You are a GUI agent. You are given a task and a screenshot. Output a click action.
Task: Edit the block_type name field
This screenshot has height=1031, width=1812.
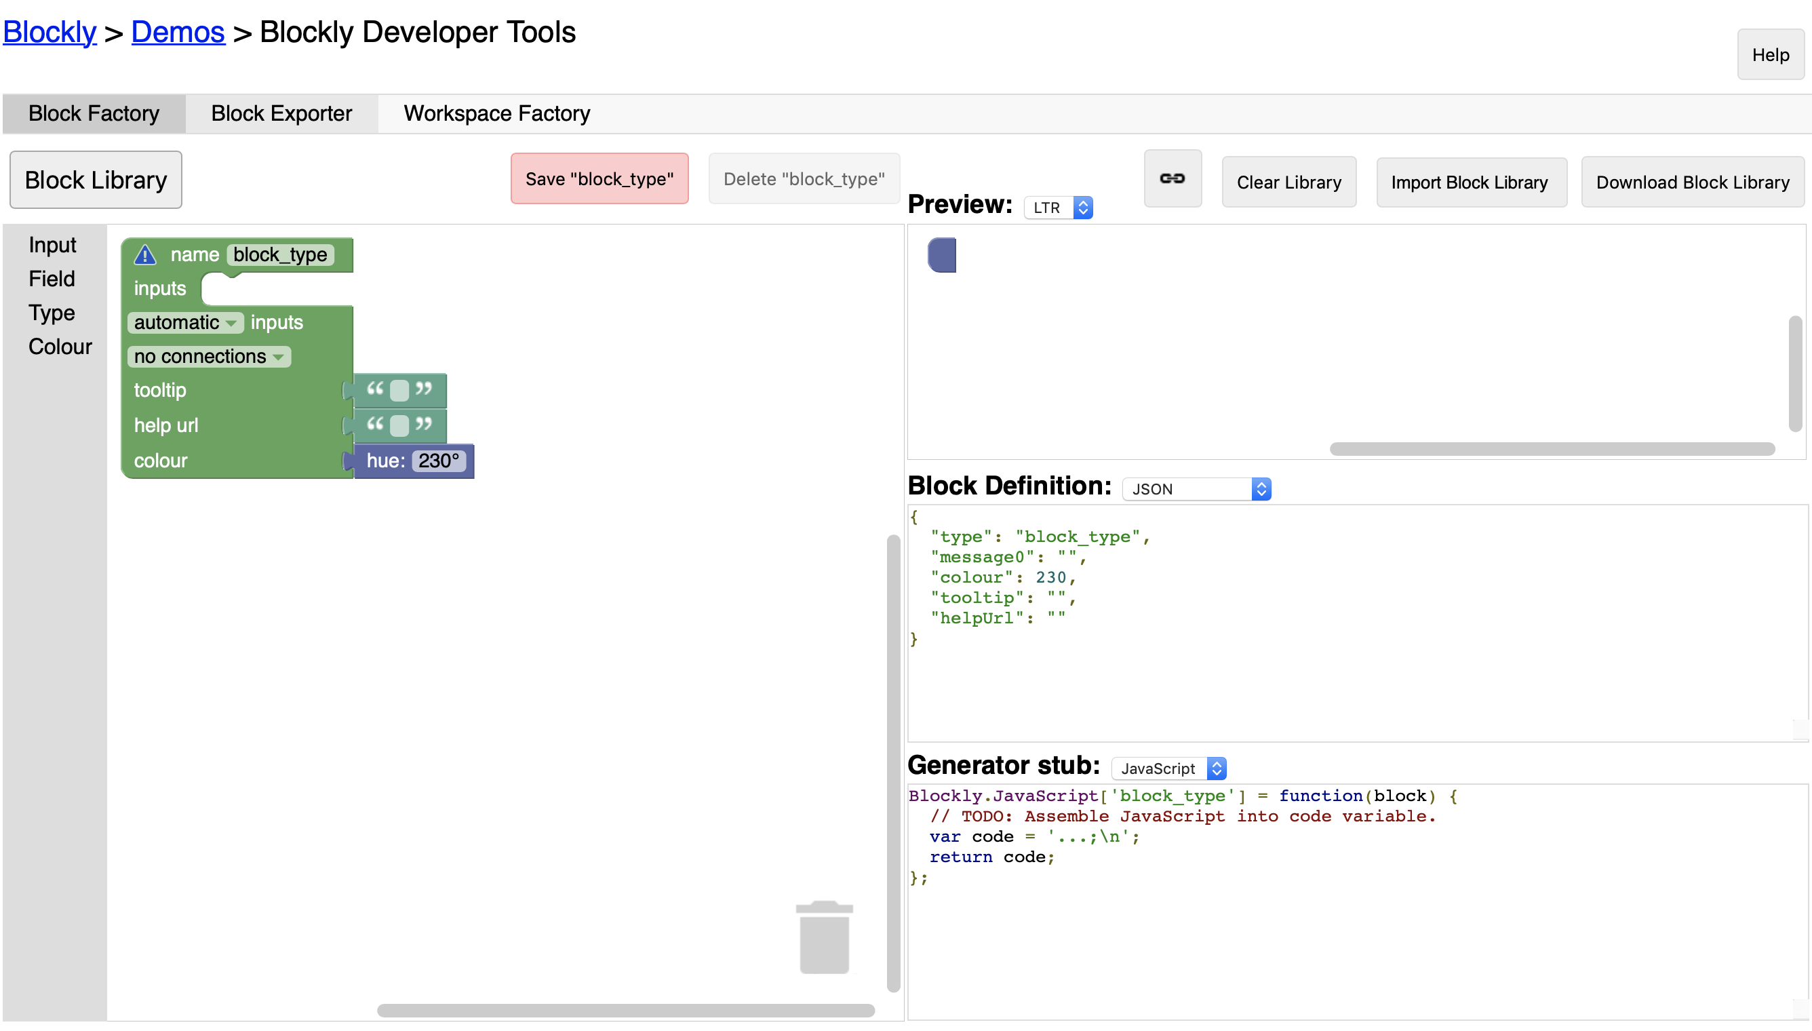pos(280,255)
